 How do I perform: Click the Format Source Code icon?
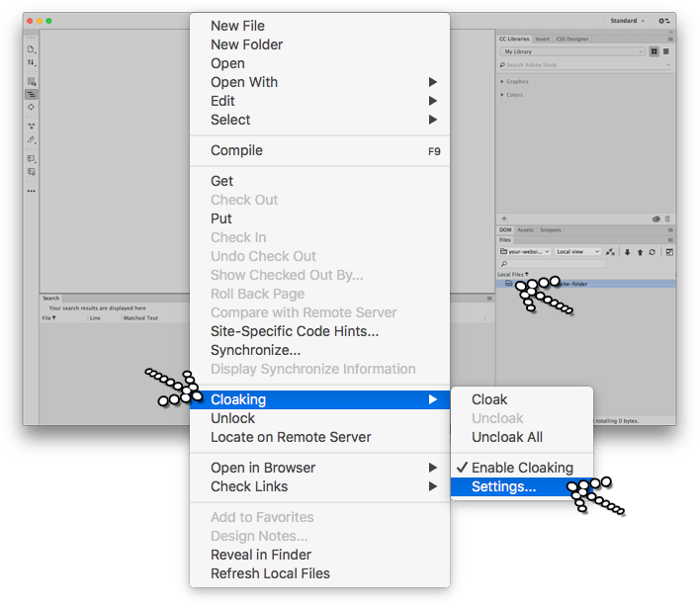[x=32, y=139]
